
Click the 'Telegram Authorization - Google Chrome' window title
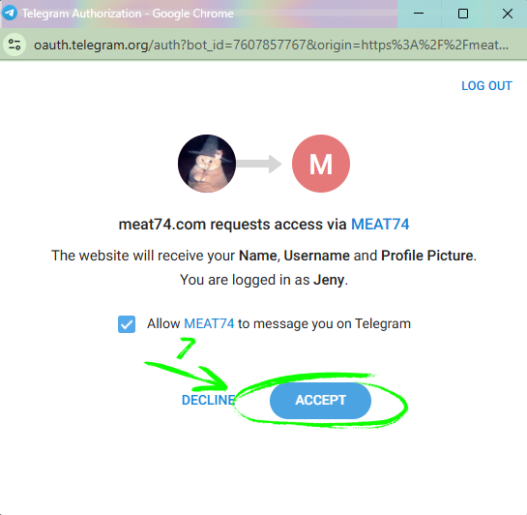click(x=128, y=14)
